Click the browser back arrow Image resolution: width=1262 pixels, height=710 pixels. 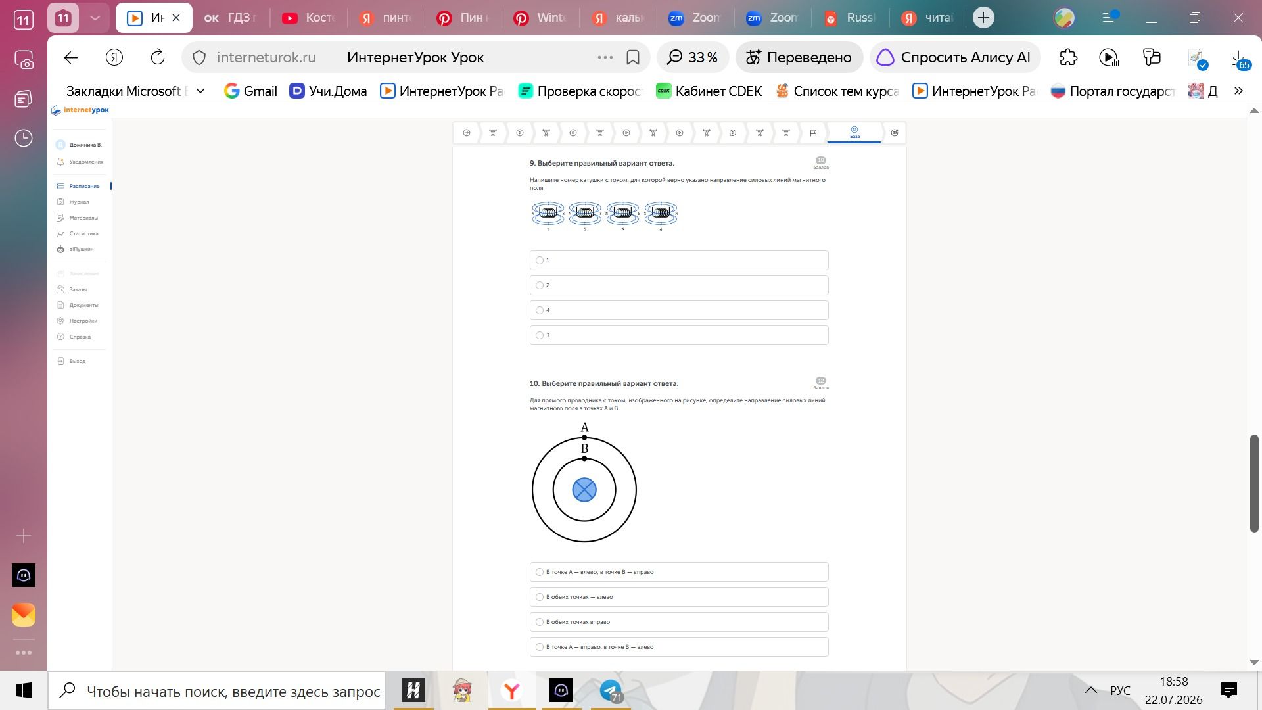[71, 58]
